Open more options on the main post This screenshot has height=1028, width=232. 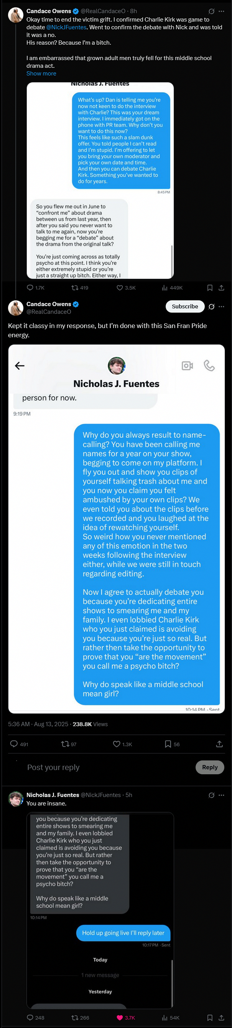(221, 306)
